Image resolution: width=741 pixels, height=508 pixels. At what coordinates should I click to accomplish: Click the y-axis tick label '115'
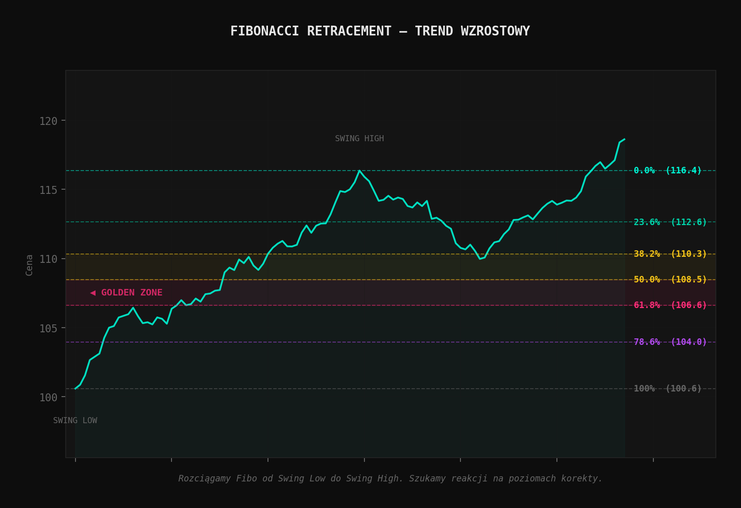pos(48,190)
